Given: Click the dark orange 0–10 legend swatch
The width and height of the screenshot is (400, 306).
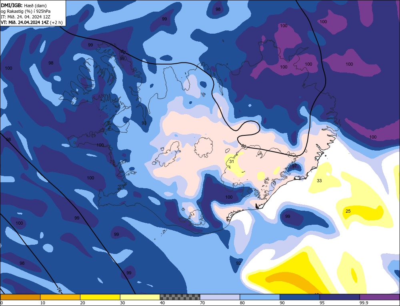Looking at the screenshot, I should (x=20, y=297).
